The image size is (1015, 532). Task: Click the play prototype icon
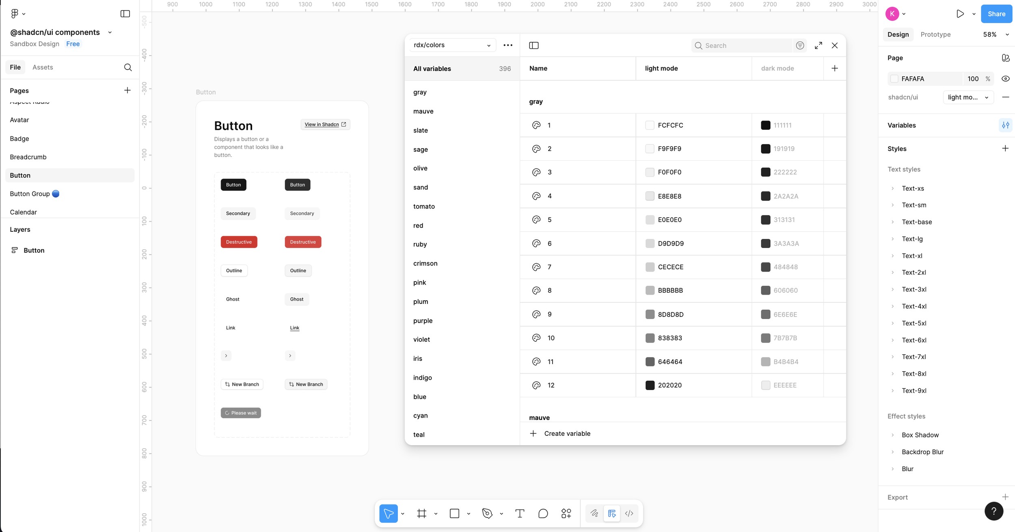(x=960, y=14)
